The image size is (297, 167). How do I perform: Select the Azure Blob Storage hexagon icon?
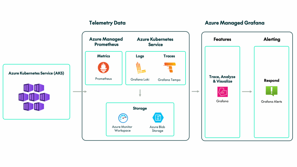158,118
